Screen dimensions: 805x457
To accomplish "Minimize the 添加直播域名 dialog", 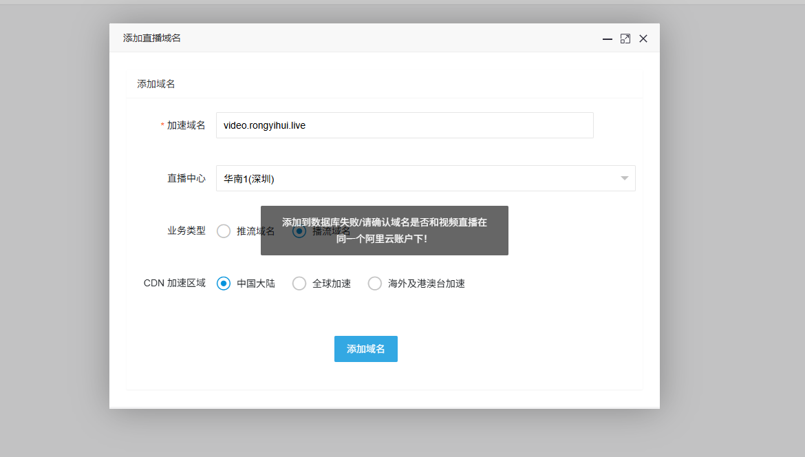I will coord(608,39).
